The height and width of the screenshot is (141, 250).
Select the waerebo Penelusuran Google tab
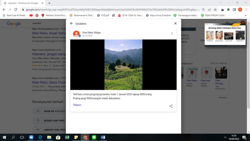[x=23, y=3]
